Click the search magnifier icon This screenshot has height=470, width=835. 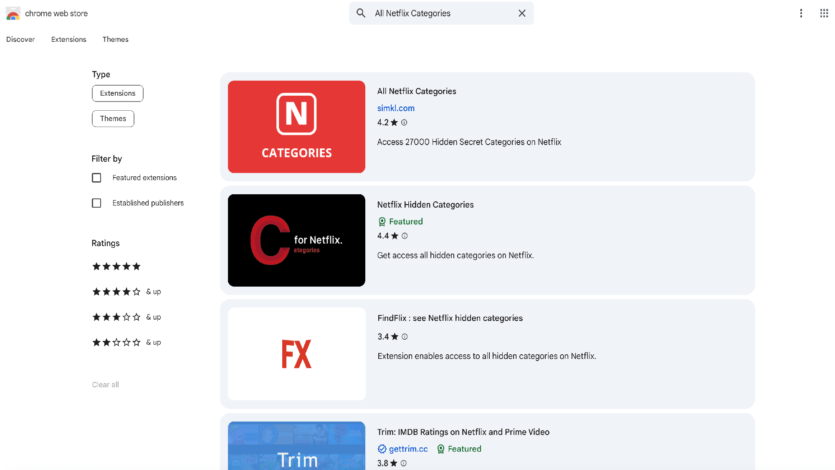[361, 13]
